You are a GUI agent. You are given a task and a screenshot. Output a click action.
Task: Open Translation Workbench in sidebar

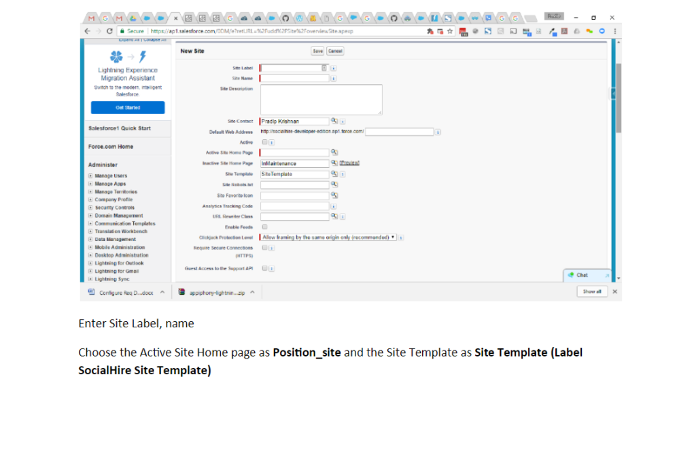[121, 232]
